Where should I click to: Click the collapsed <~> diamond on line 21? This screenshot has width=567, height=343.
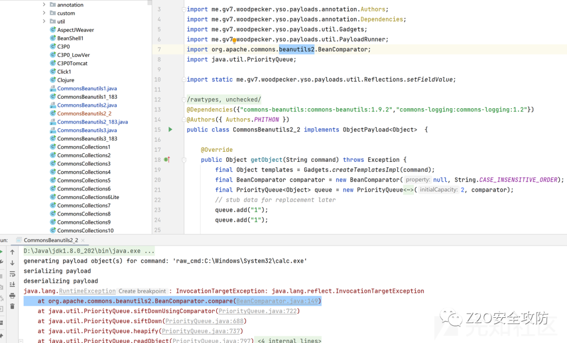[408, 190]
